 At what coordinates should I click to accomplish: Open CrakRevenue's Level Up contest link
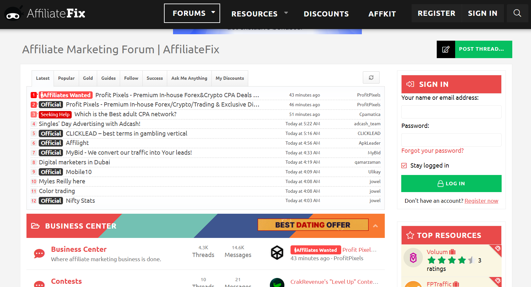point(334,282)
